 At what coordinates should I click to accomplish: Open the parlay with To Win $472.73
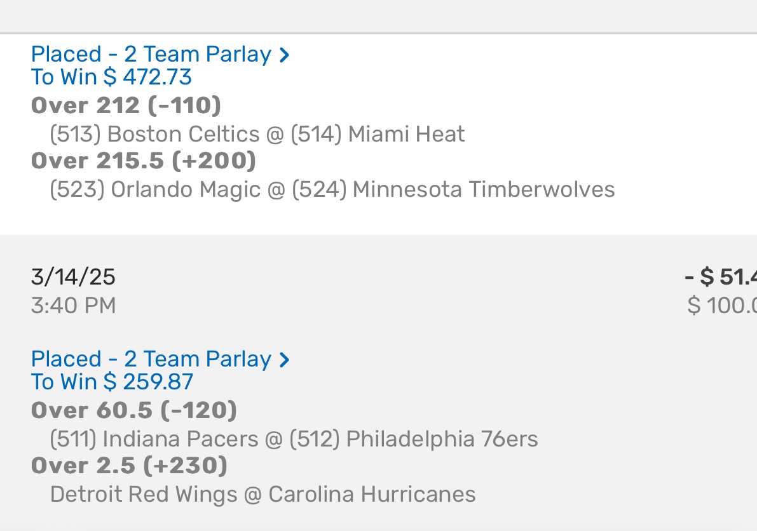(151, 54)
